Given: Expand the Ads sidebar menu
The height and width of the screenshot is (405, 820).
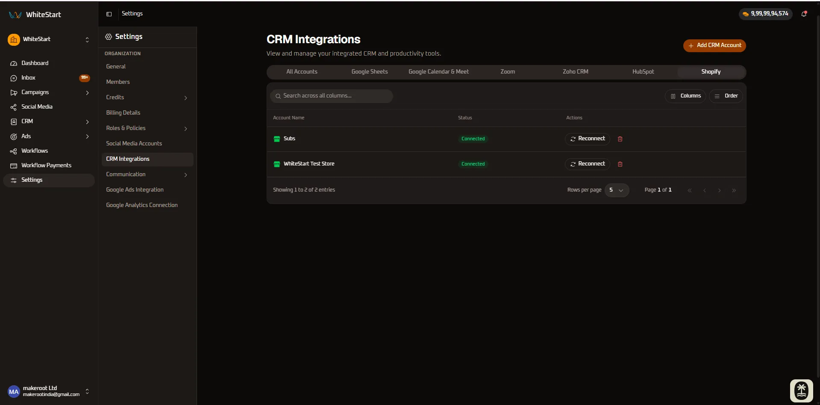Looking at the screenshot, I should click(x=49, y=136).
